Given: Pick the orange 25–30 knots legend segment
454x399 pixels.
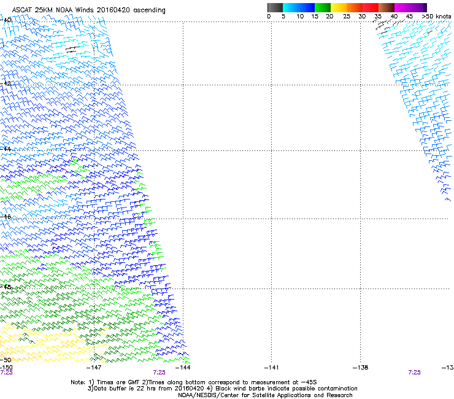Looking at the screenshot, I should [x=355, y=7].
